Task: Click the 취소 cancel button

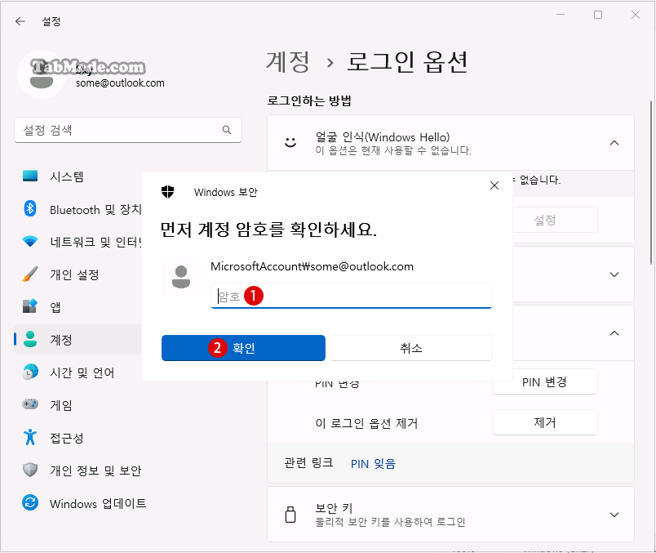Action: [411, 348]
